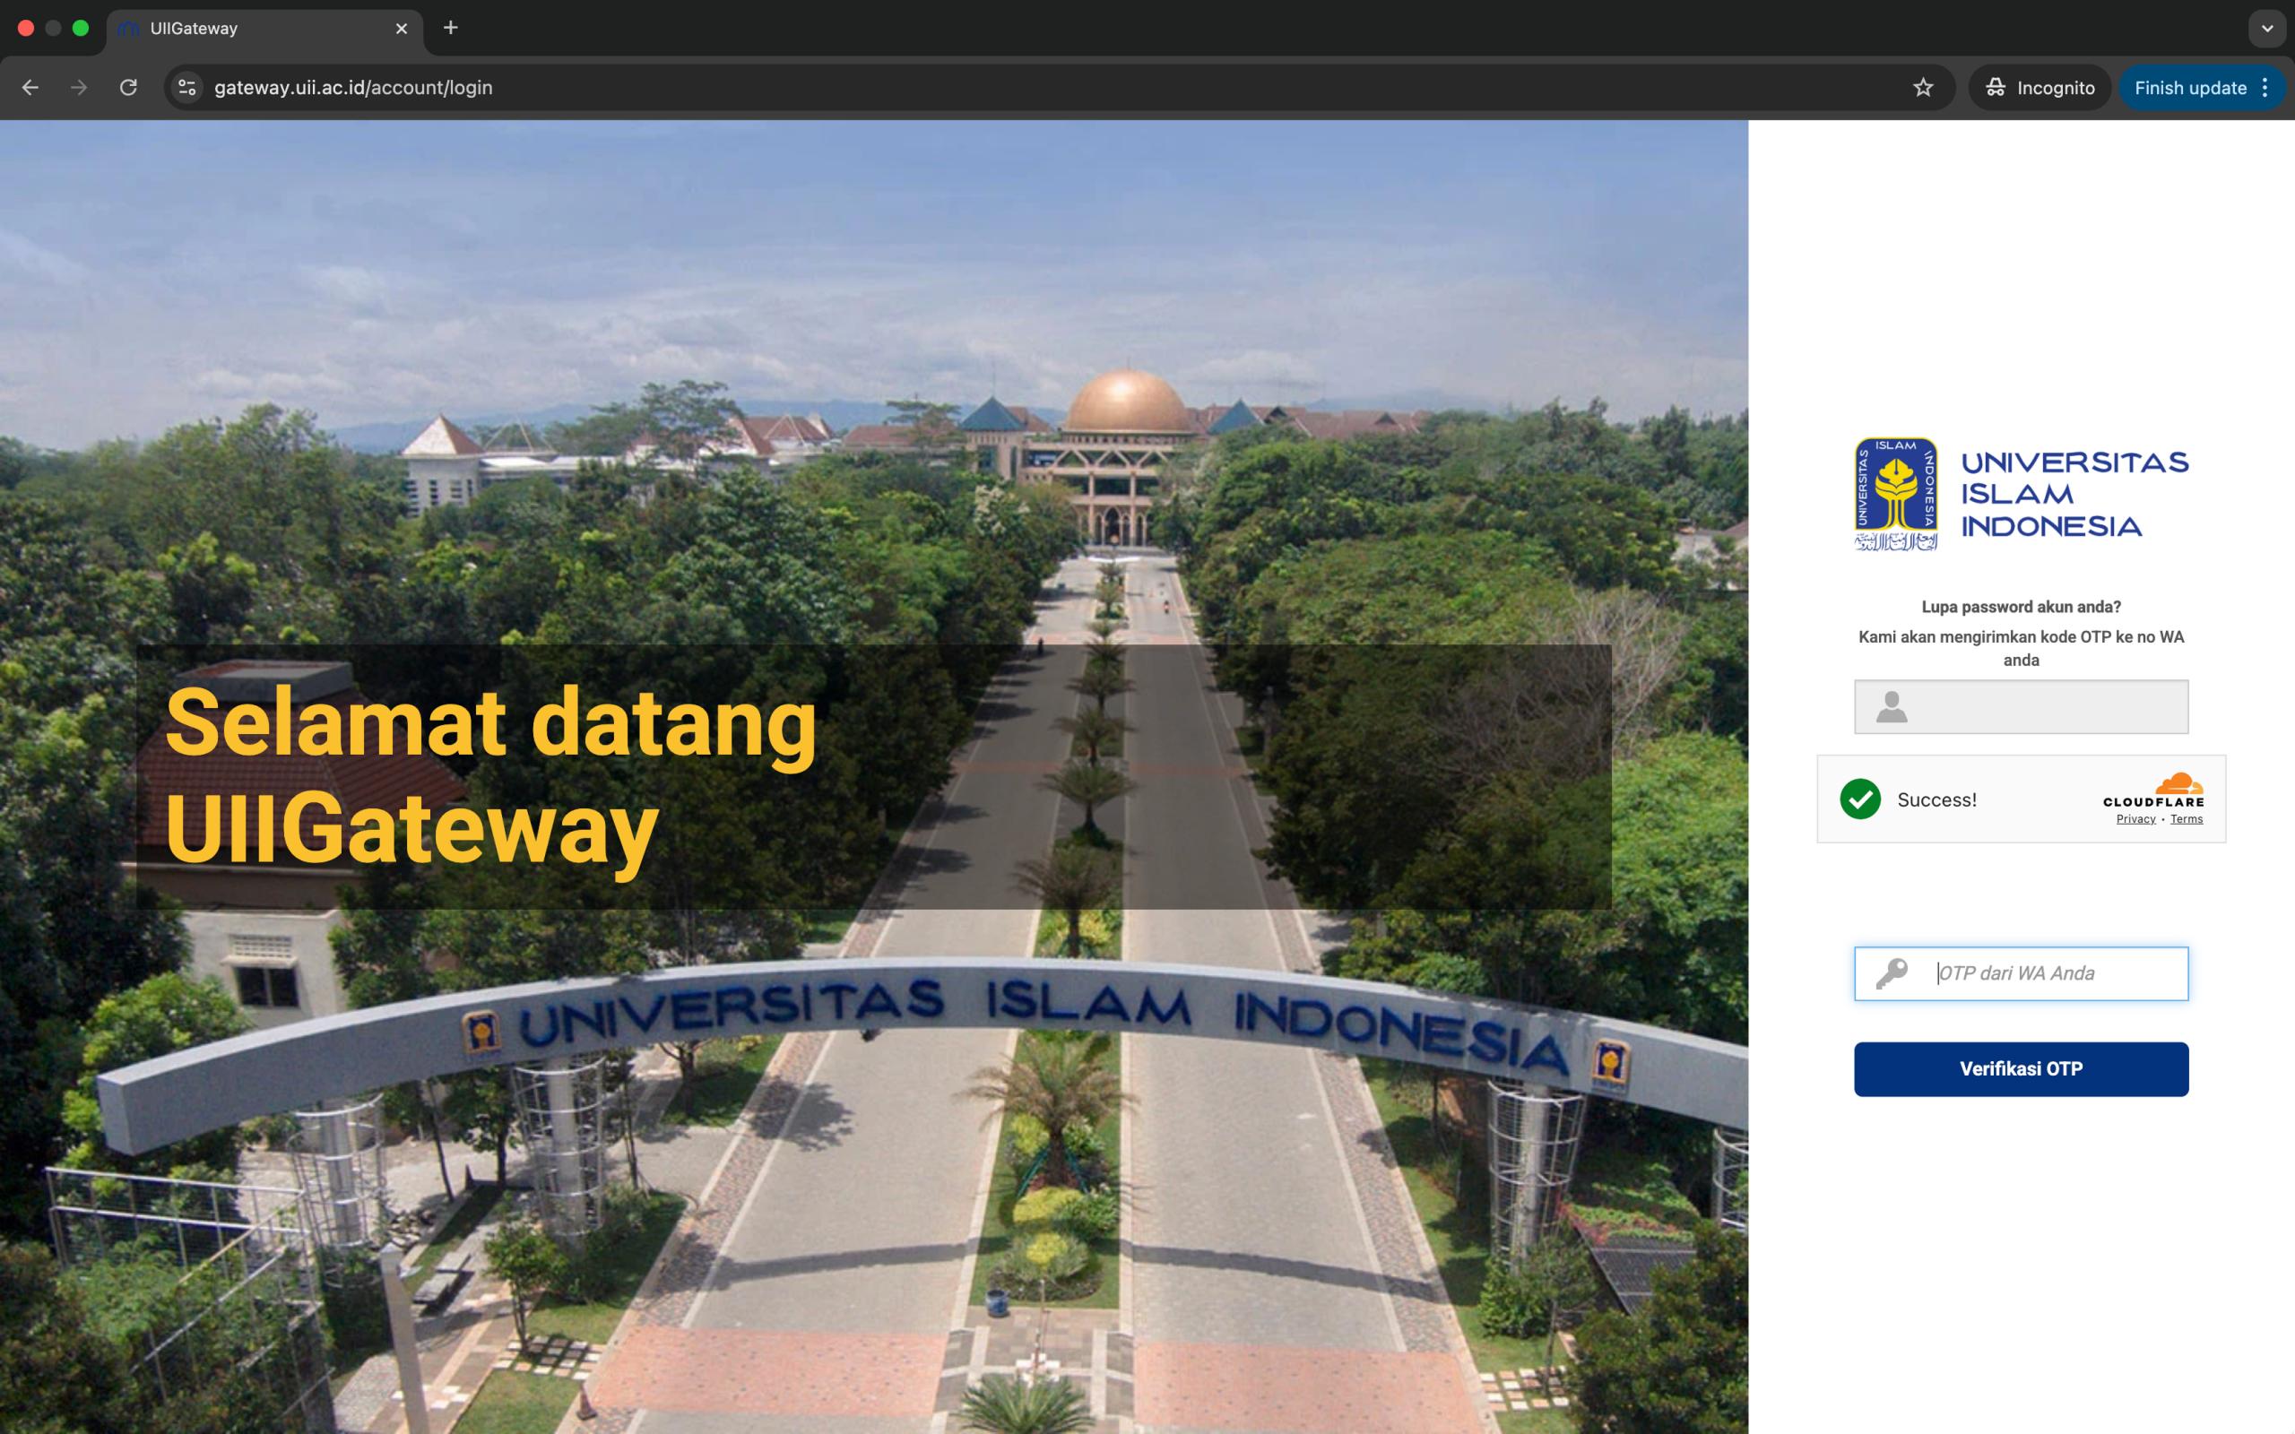Open site information icon in address bar
Image resolution: width=2295 pixels, height=1434 pixels.
pos(186,87)
